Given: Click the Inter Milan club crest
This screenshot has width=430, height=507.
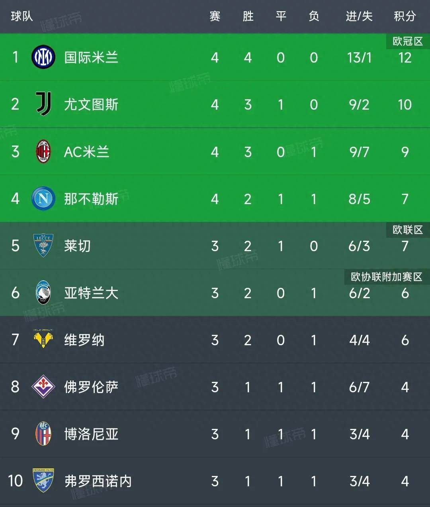Looking at the screenshot, I should tap(43, 57).
